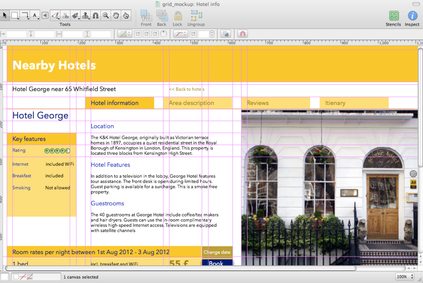Screen dimensions: 423x283
Task: Toggle the red magnet snapping button
Action: pos(242,34)
